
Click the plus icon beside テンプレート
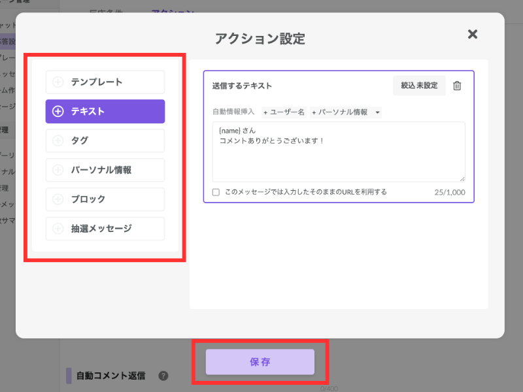(x=58, y=82)
